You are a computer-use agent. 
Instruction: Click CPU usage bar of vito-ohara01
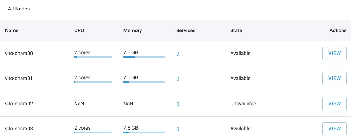(x=93, y=82)
